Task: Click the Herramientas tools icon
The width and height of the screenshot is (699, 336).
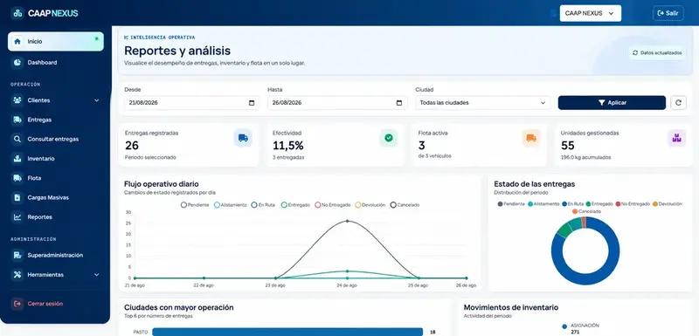Action: tap(17, 275)
